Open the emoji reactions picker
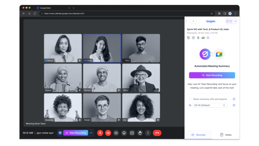 [x=124, y=133]
